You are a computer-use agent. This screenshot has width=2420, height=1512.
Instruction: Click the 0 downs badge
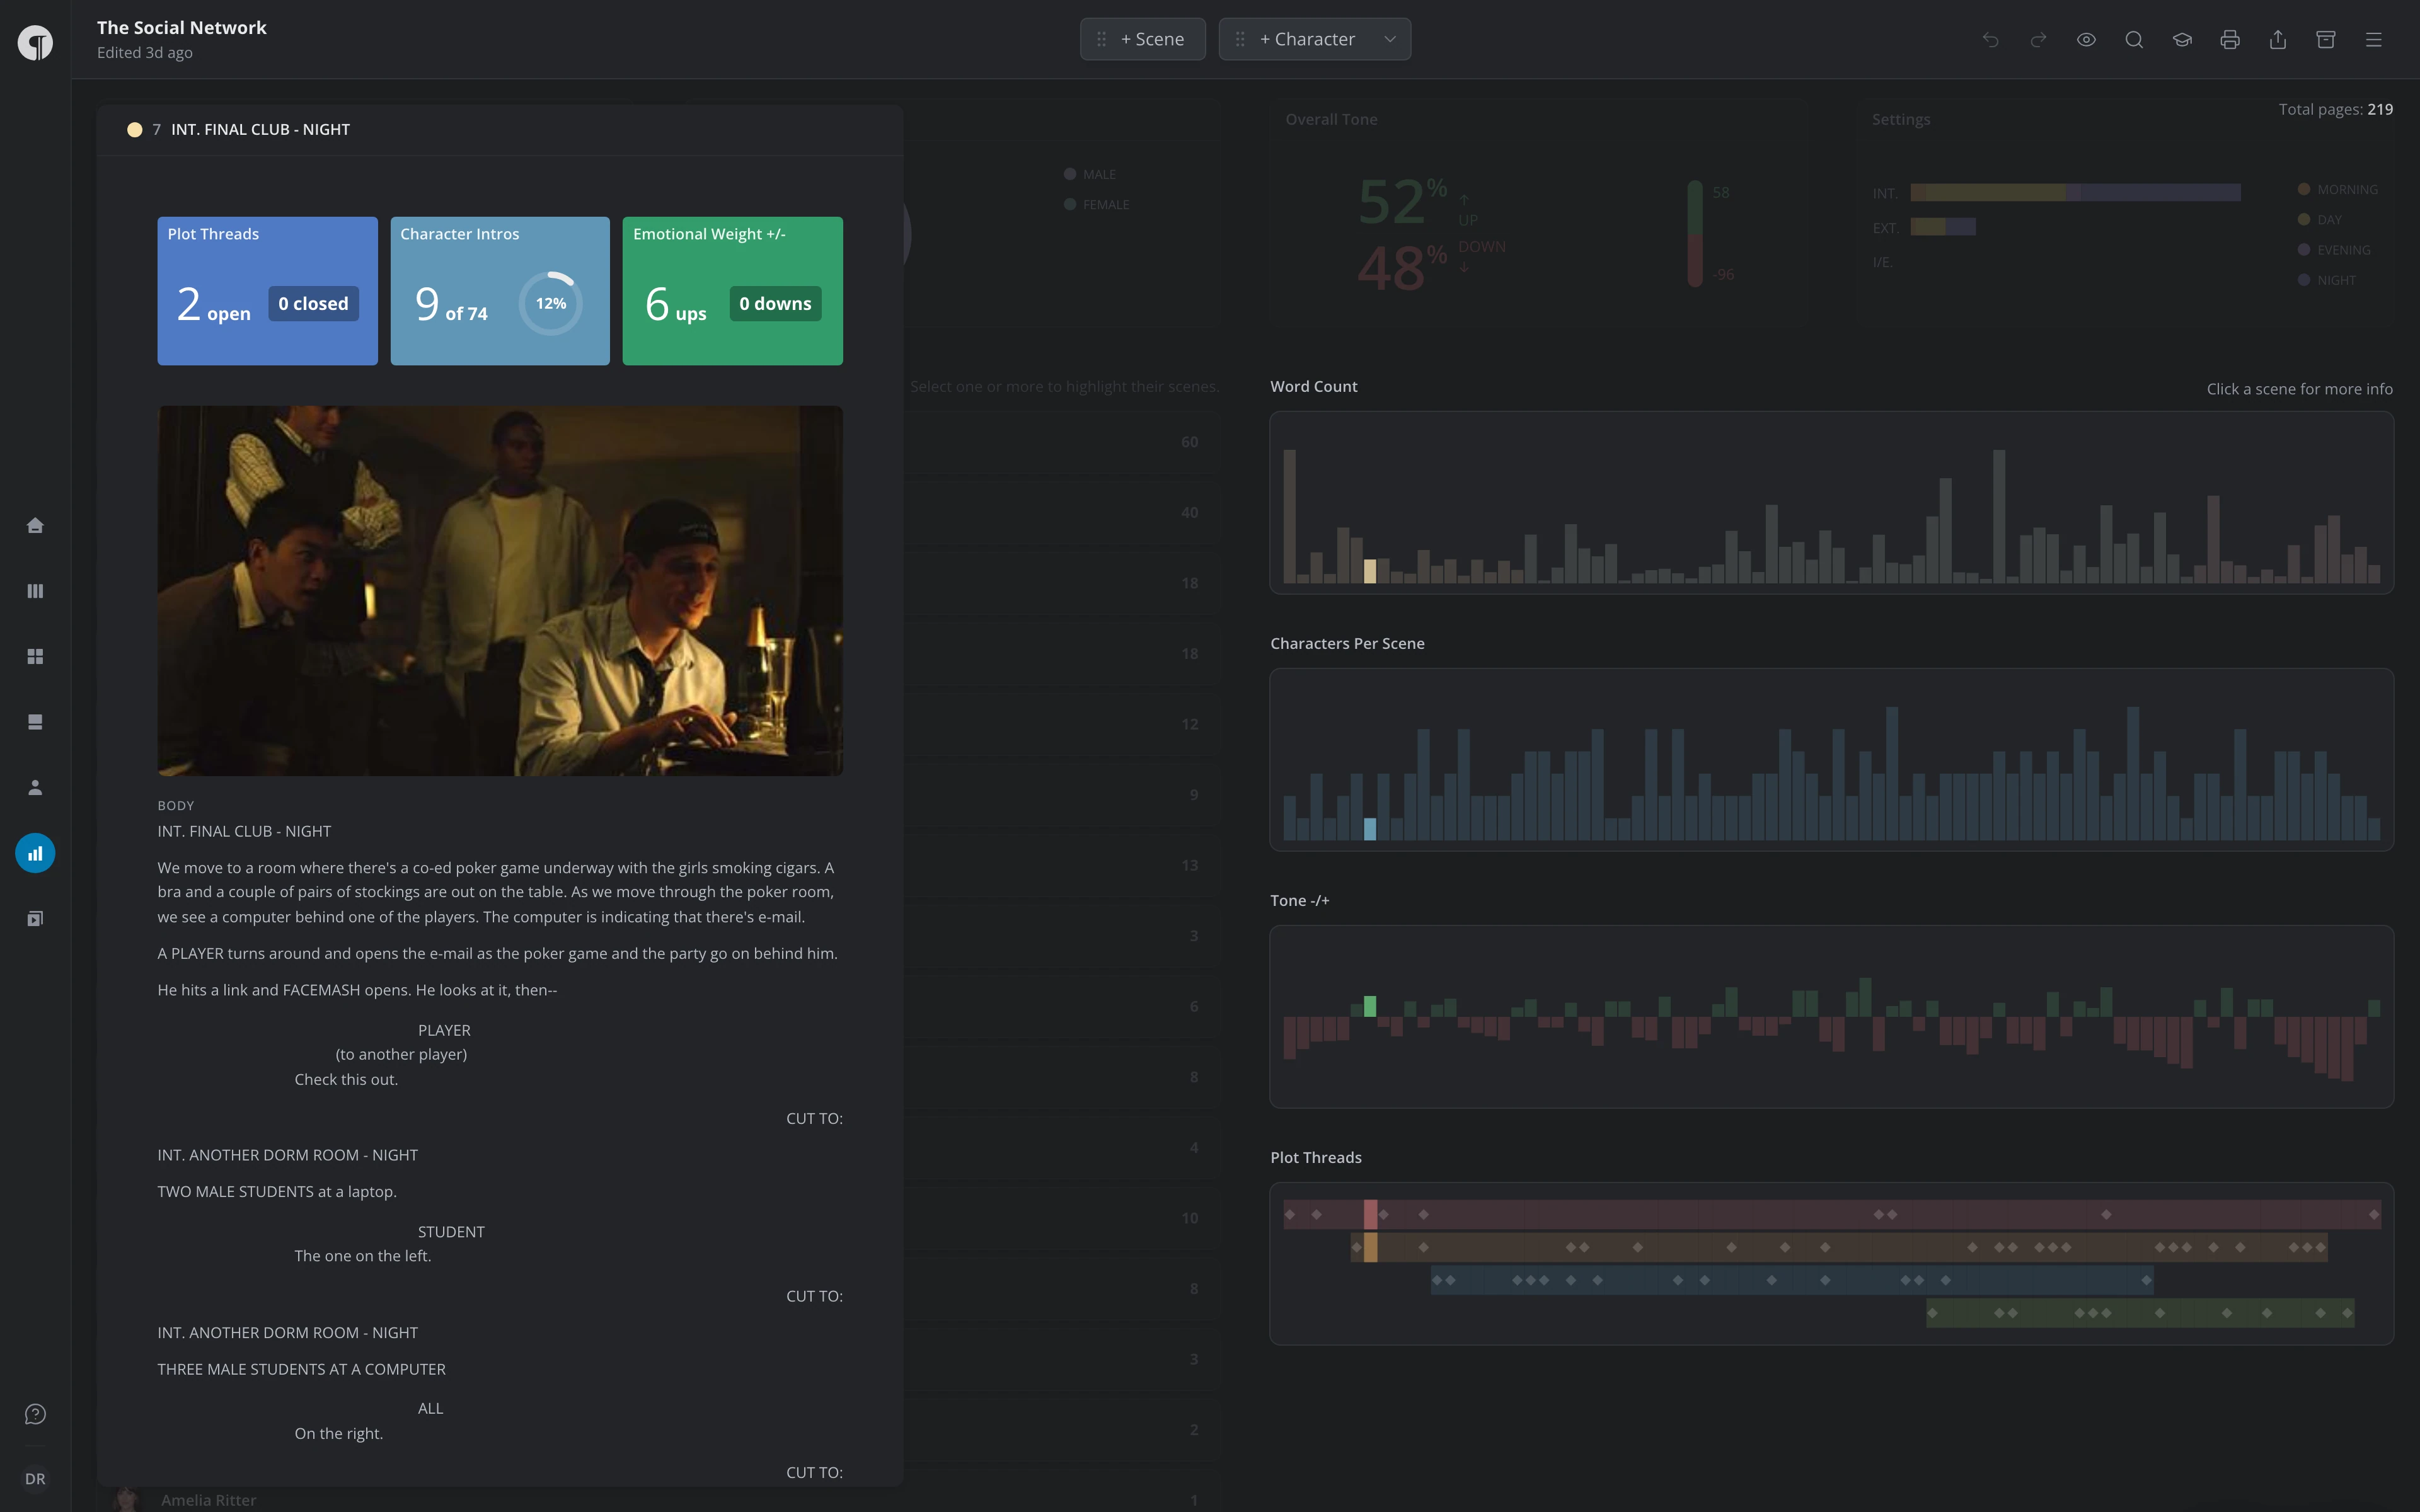click(x=775, y=304)
